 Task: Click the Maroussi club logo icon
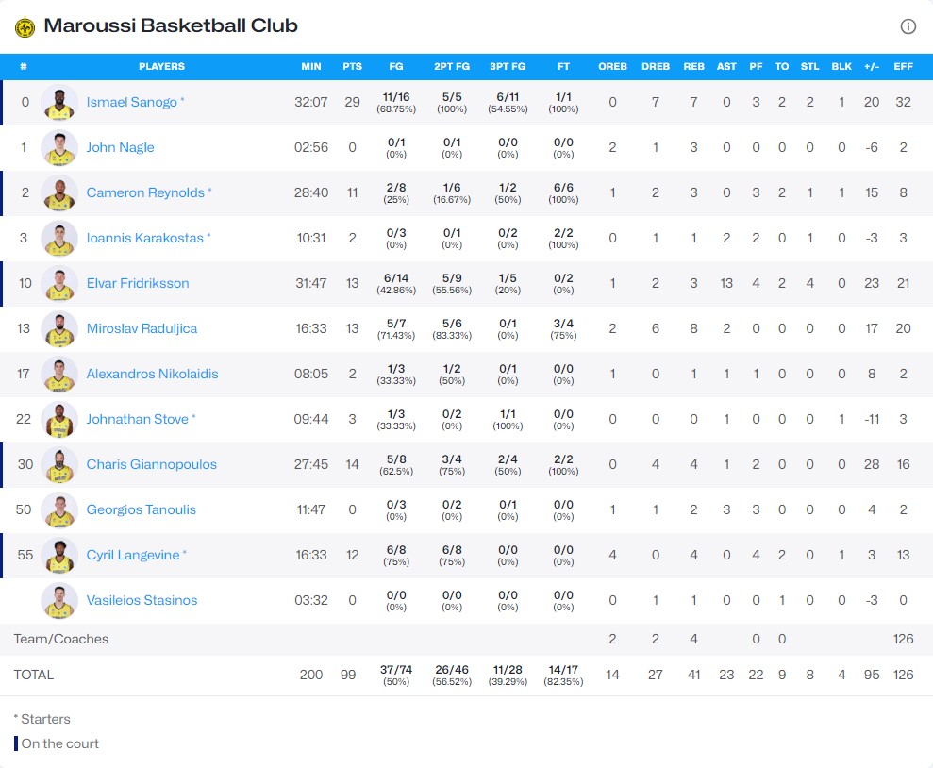coord(25,27)
